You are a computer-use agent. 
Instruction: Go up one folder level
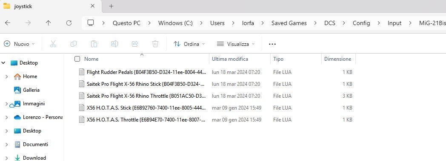point(49,23)
